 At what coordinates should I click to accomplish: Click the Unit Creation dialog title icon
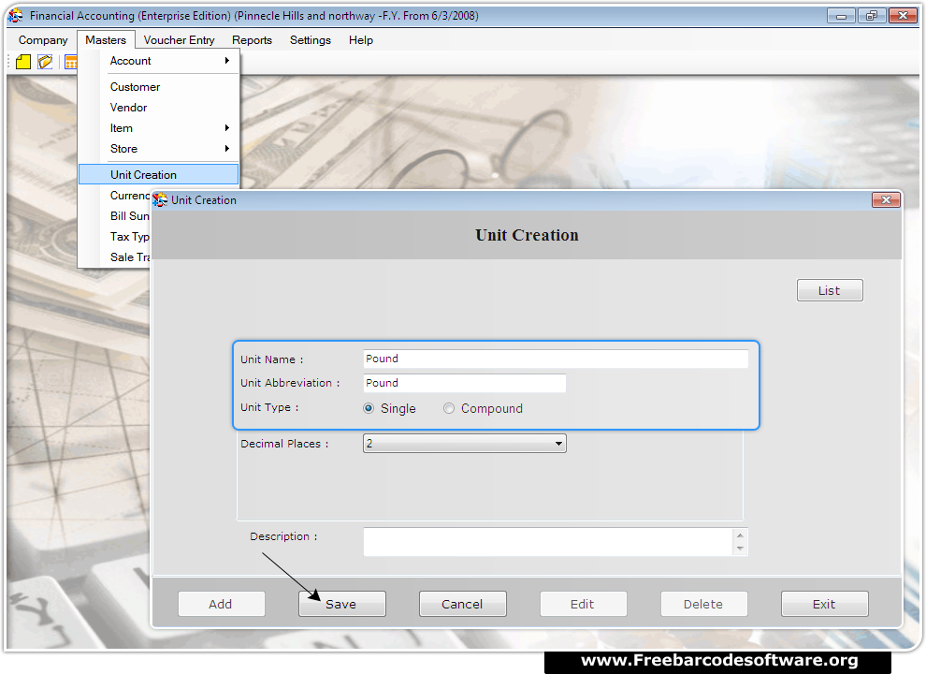[160, 199]
